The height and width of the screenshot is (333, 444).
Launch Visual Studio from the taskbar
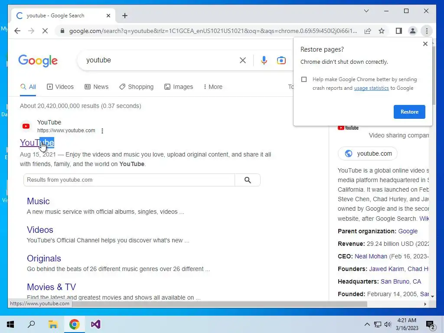point(96,324)
